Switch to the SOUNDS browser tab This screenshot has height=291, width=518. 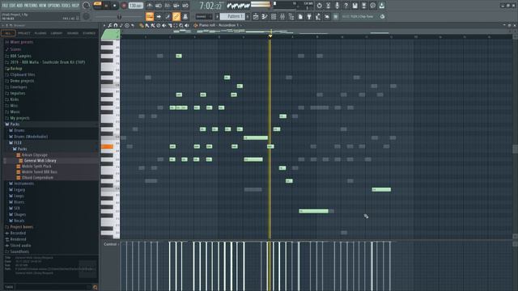coord(73,33)
